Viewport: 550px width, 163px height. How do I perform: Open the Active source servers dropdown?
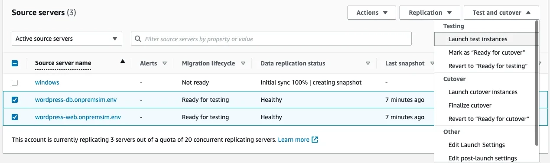[x=67, y=39]
